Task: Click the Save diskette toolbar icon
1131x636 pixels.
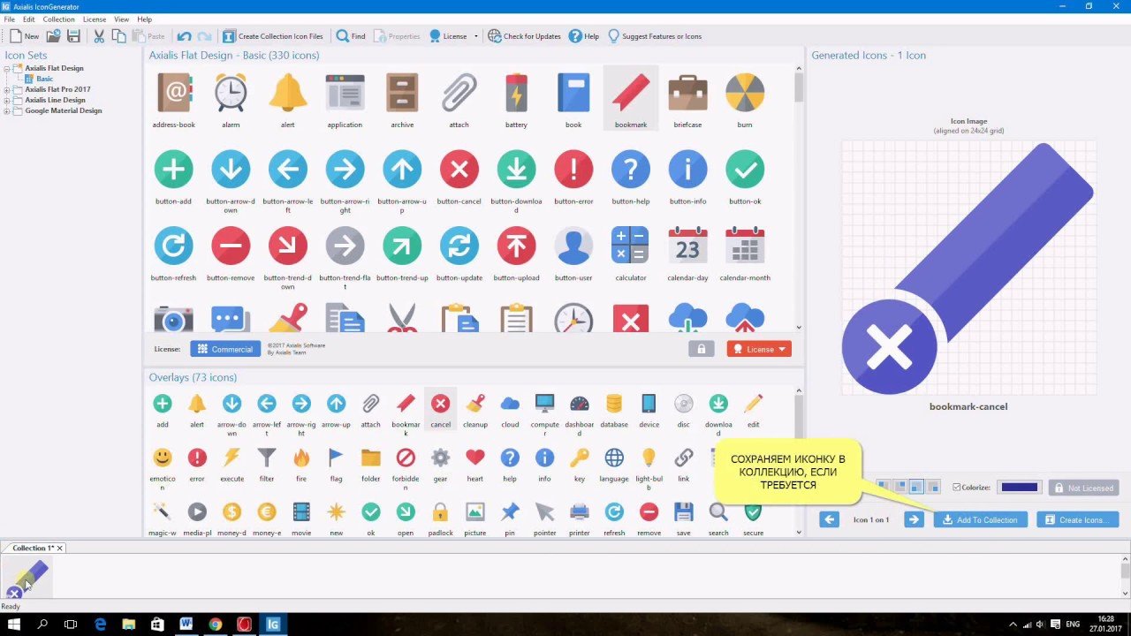Action: pos(73,36)
